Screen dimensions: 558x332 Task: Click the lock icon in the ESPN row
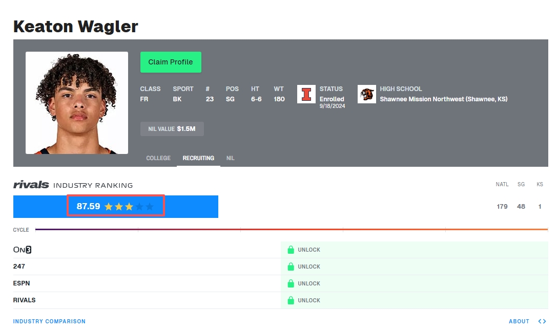291,283
